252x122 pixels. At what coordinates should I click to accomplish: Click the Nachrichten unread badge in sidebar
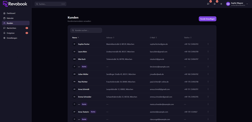(27, 28)
